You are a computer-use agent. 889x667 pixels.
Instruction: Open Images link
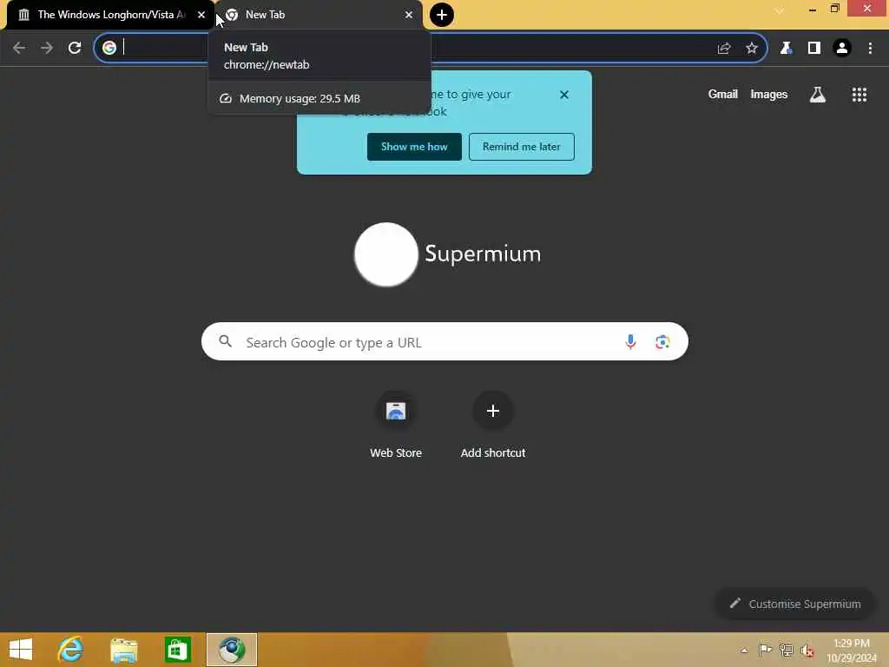[x=769, y=94]
